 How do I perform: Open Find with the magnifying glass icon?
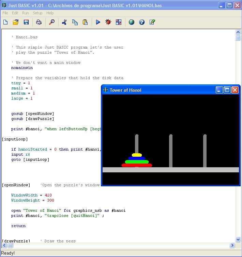coord(52,22)
